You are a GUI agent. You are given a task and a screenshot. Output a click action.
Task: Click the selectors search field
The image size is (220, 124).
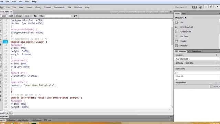197,73
